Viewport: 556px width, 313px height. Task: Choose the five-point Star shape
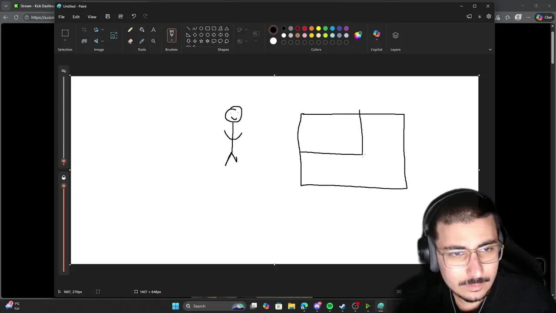pos(201,41)
